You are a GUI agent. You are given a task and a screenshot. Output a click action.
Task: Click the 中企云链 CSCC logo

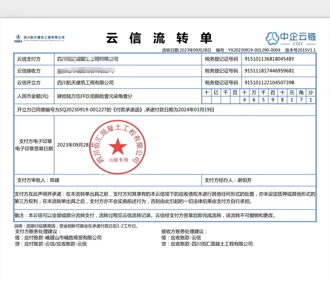click(290, 38)
